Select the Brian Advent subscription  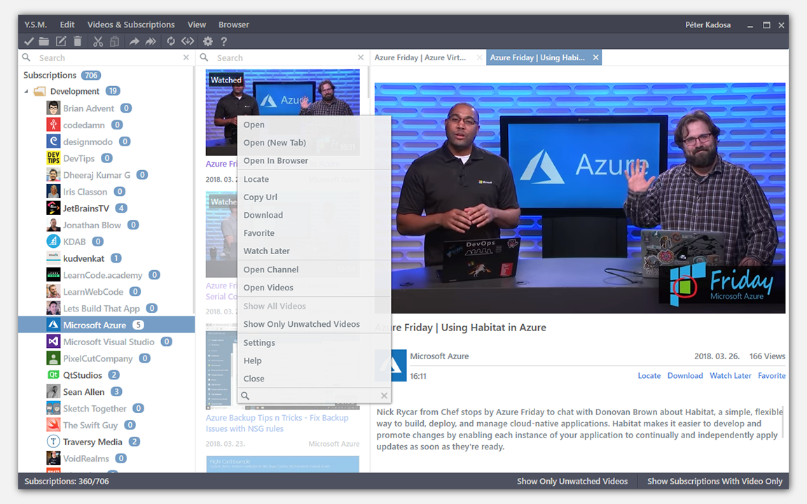(x=88, y=108)
